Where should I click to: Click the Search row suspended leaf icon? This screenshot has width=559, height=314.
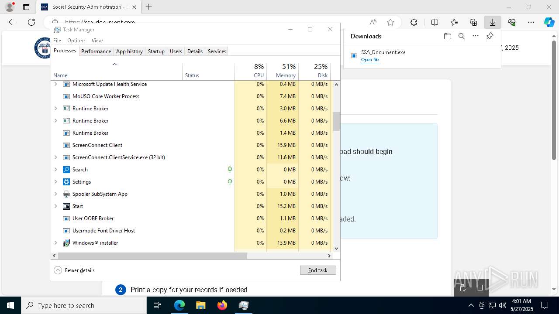[x=230, y=170]
